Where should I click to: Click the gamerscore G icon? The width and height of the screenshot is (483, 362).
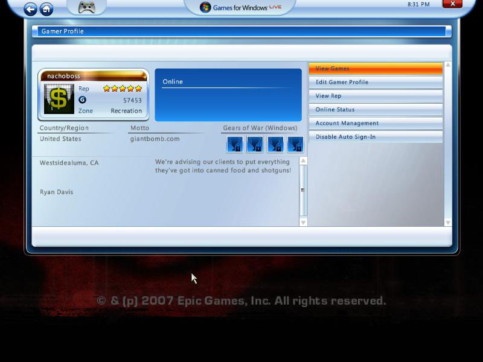[82, 100]
